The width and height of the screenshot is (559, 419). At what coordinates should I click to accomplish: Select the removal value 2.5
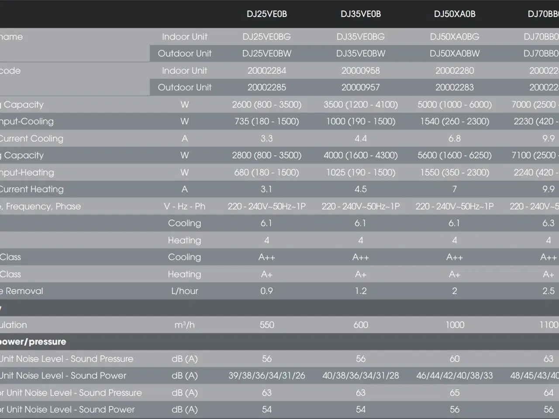coord(549,291)
